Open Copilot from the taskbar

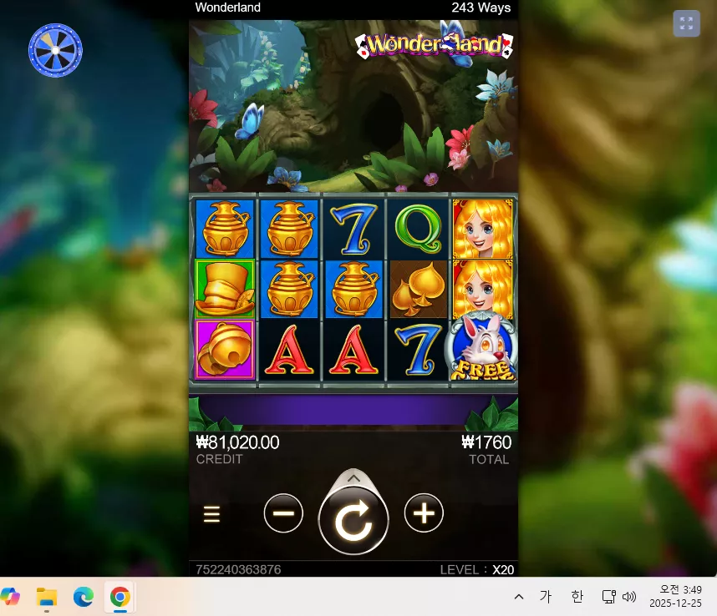11,596
